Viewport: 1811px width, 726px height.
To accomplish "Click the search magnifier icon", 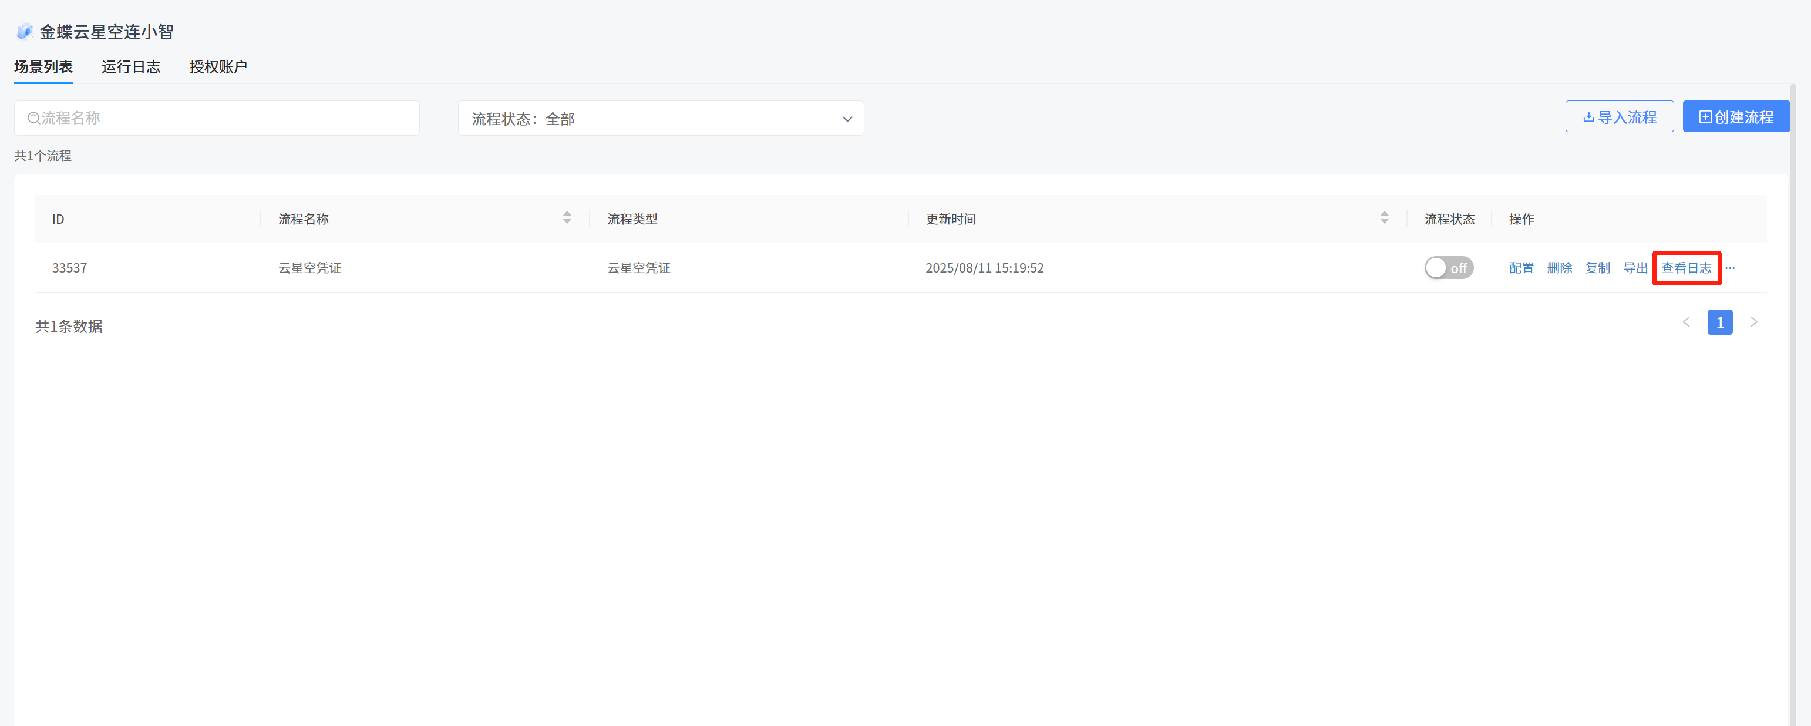I will tap(33, 118).
